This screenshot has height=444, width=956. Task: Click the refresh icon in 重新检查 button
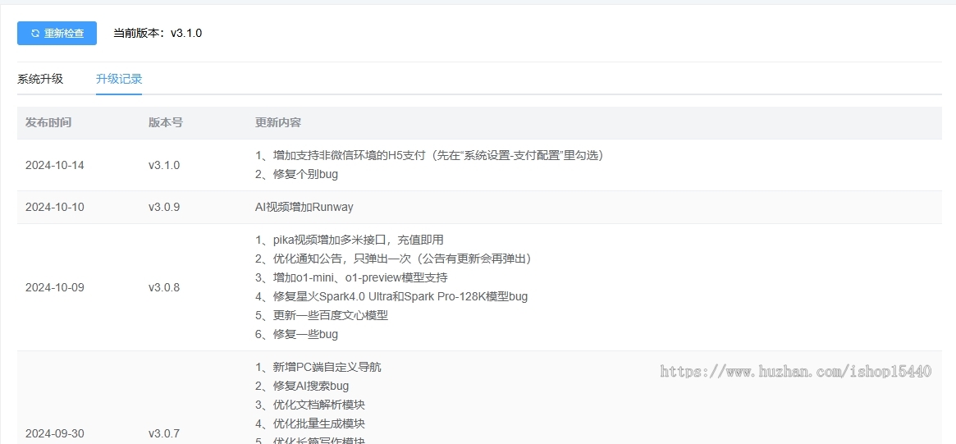coord(35,34)
